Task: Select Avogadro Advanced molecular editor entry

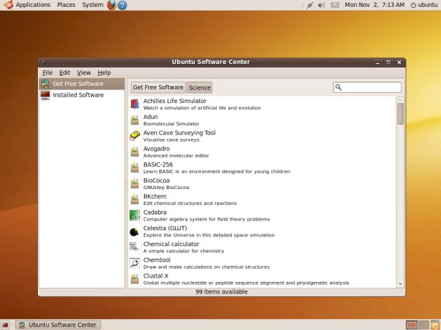Action: click(x=263, y=152)
